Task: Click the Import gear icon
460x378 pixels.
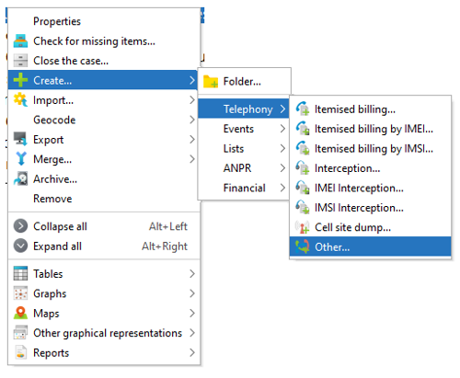Action: (20, 100)
